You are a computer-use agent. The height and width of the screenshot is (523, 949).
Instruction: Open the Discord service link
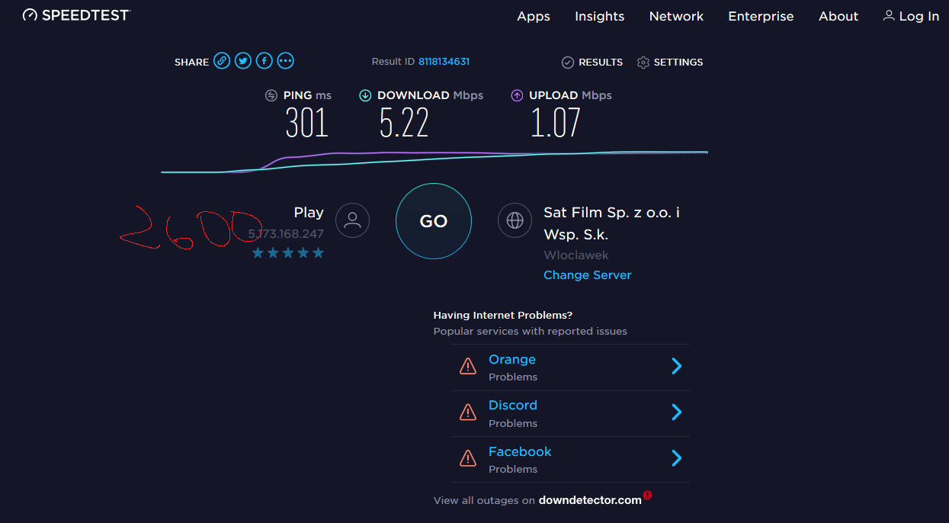click(513, 405)
